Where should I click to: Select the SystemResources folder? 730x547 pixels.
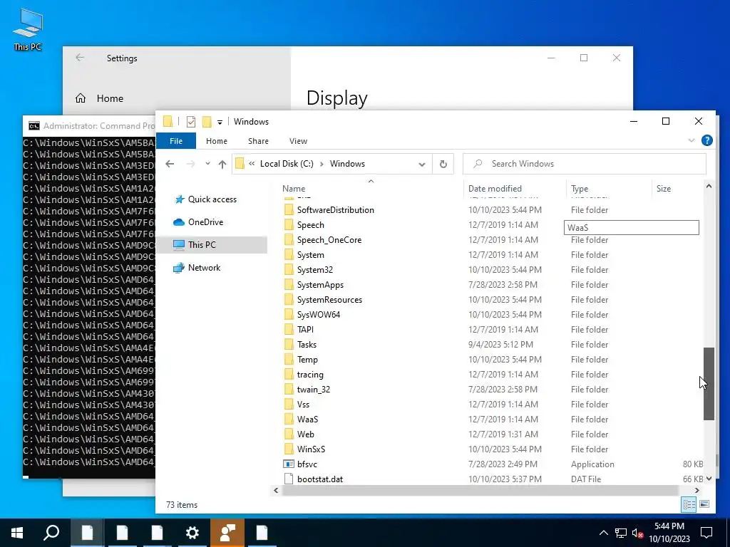tap(329, 300)
